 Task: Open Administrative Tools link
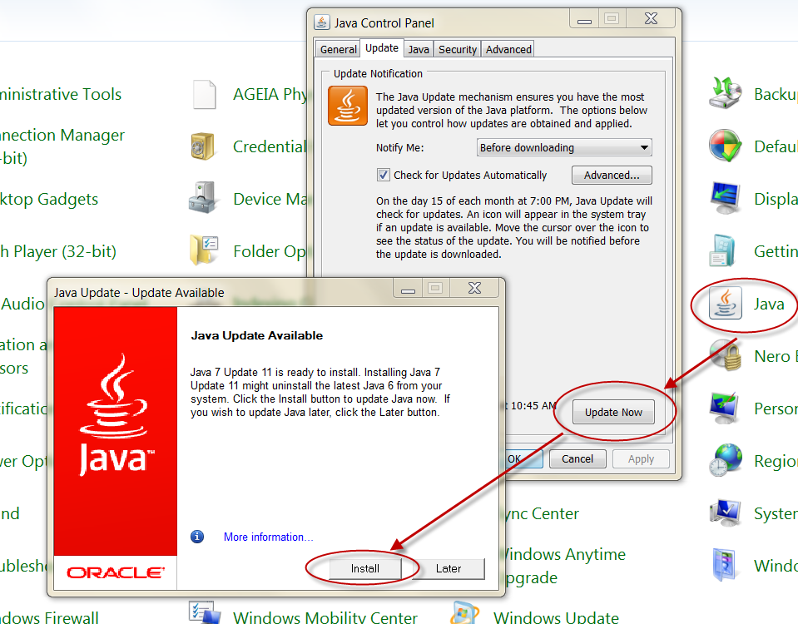(61, 94)
